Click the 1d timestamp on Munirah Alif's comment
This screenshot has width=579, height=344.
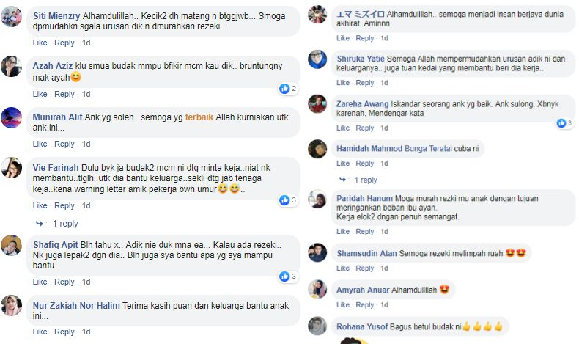(x=86, y=144)
